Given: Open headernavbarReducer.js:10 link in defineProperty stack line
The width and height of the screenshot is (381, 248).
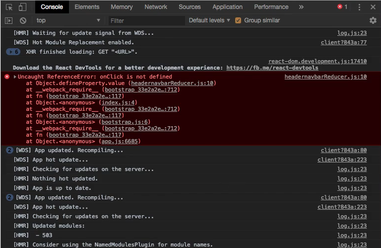Looking at the screenshot, I should [x=172, y=83].
